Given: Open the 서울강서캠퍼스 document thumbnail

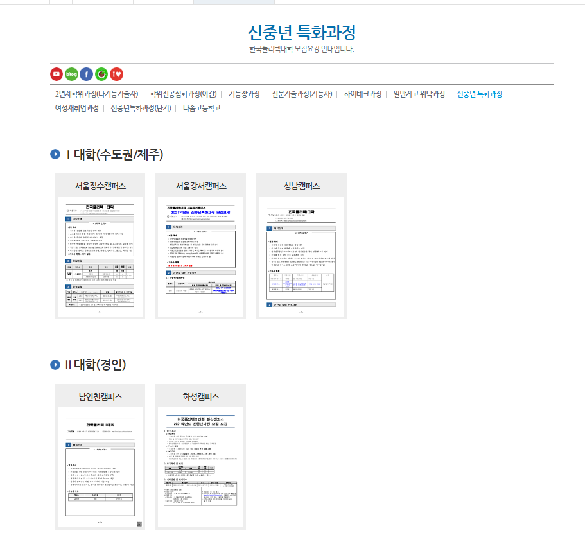Looking at the screenshot, I should tap(201, 257).
